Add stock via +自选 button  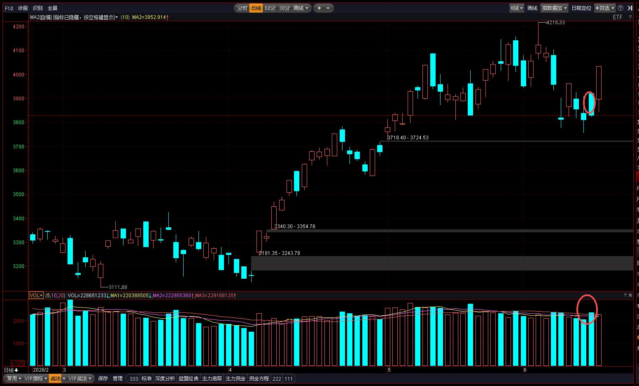602,8
